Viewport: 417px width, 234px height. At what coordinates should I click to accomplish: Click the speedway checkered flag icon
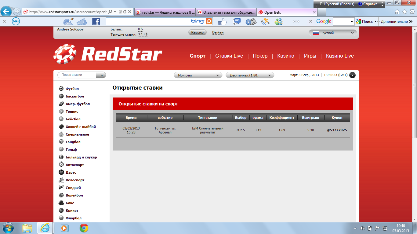coord(61,188)
